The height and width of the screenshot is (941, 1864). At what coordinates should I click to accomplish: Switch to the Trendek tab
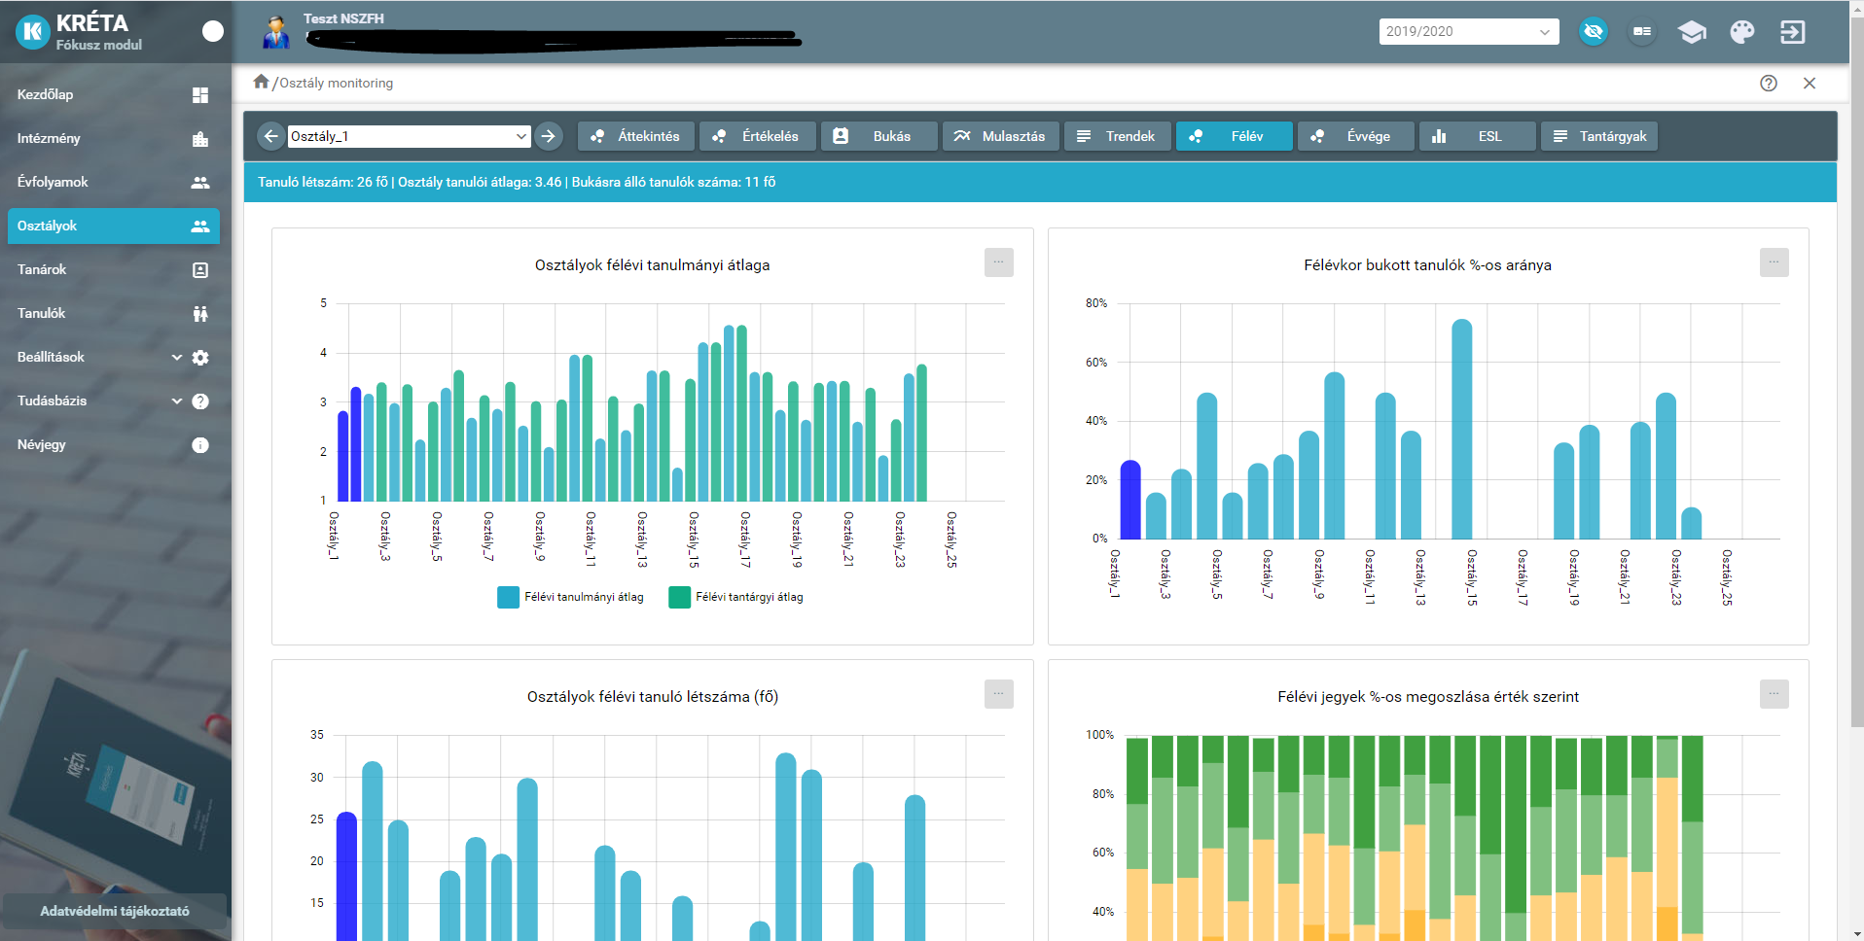point(1118,136)
